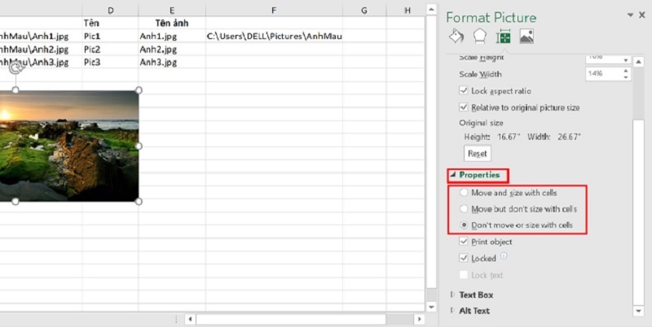Viewport: 652px width, 327px height.
Task: Open the Fill & Line tab icon
Action: tap(456, 37)
